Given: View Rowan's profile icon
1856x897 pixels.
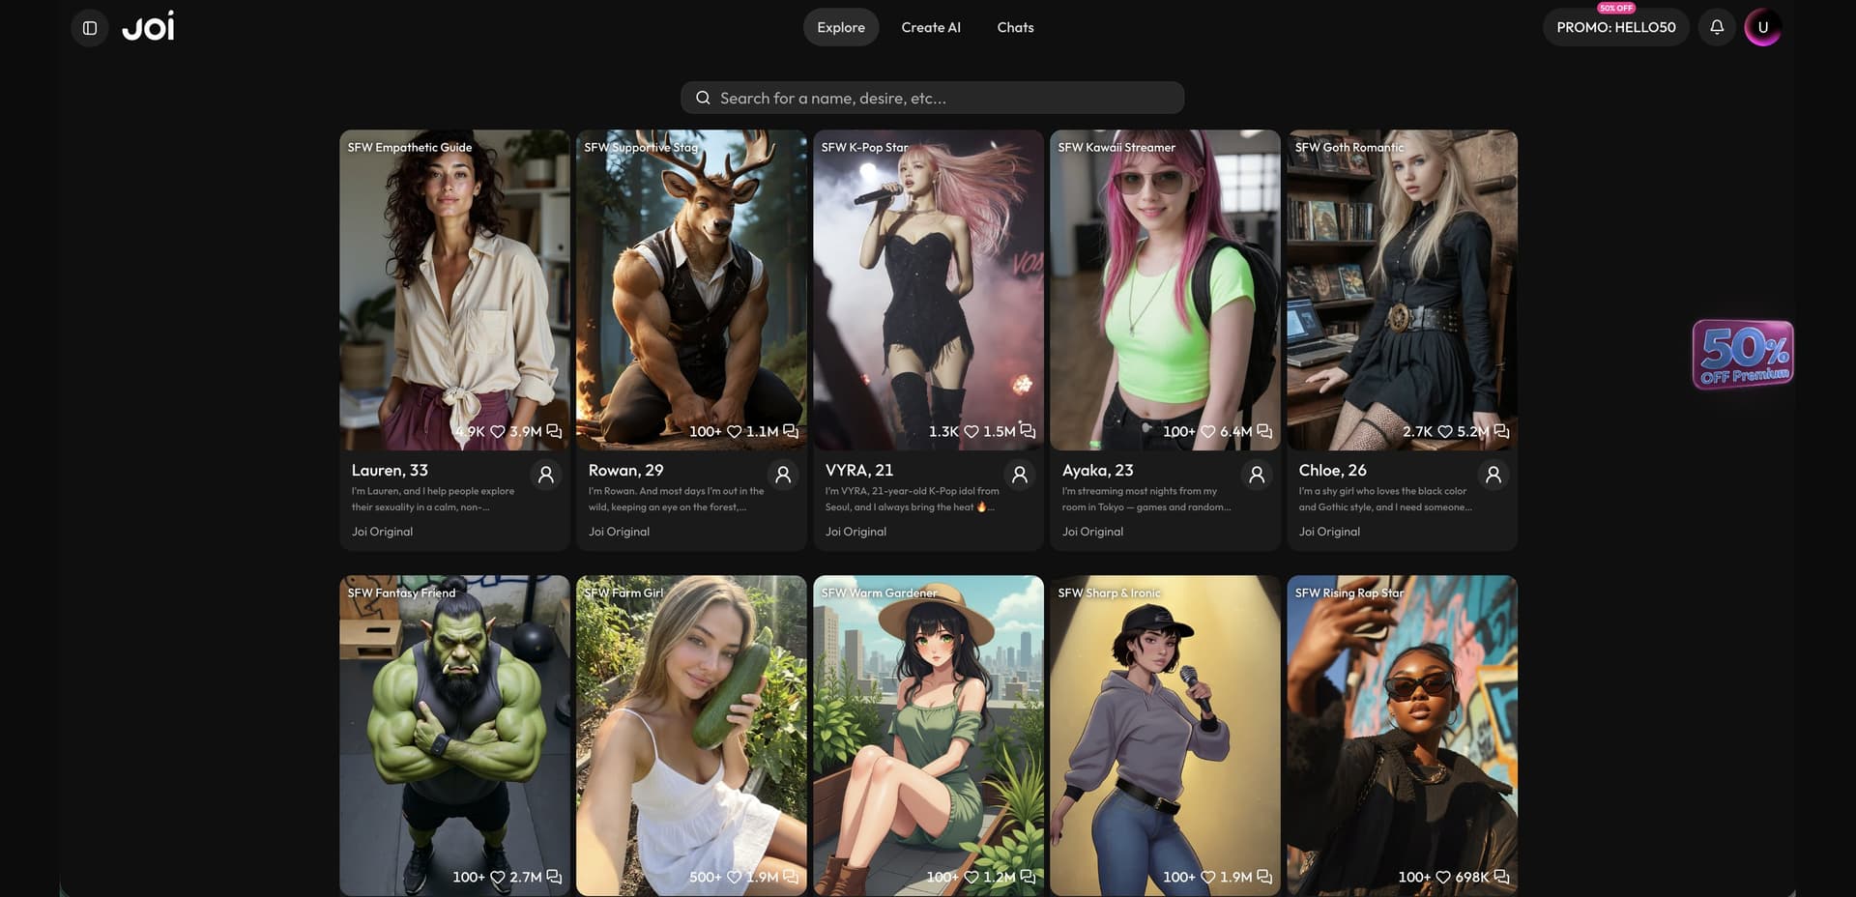Looking at the screenshot, I should (783, 475).
